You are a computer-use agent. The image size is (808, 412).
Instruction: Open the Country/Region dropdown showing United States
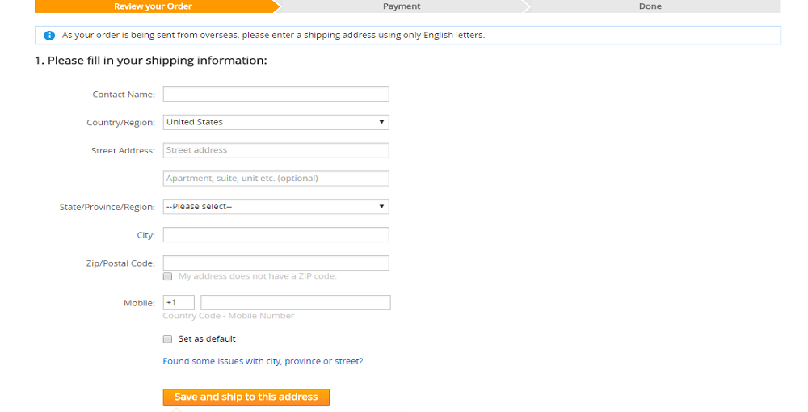coord(276,123)
